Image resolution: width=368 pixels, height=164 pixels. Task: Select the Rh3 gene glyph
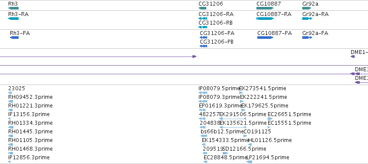(13, 8)
